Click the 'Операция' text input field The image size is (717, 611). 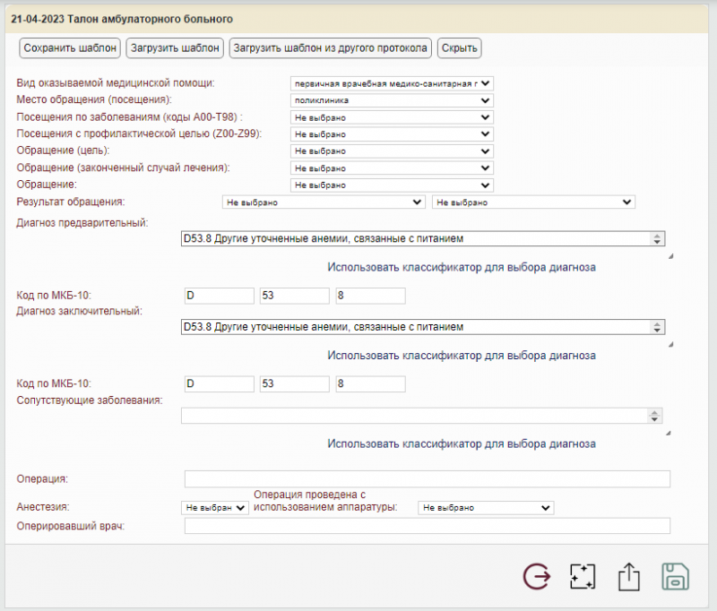click(x=427, y=479)
